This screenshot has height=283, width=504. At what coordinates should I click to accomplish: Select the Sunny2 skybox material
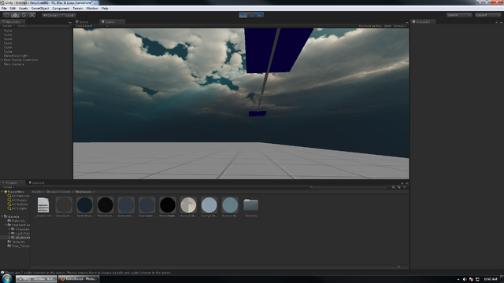tap(209, 208)
